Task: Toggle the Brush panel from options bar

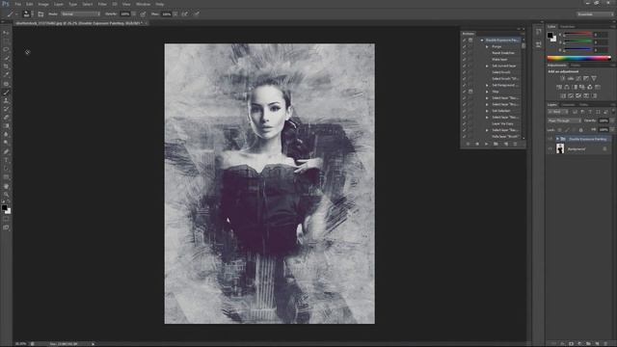Action: tap(40, 14)
